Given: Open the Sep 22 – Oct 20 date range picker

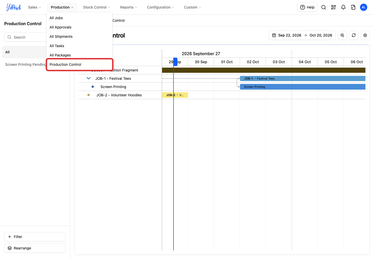Looking at the screenshot, I should [x=302, y=35].
